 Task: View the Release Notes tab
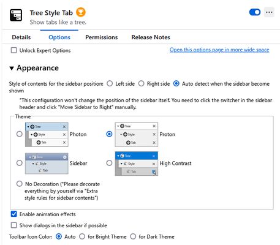coord(151,37)
